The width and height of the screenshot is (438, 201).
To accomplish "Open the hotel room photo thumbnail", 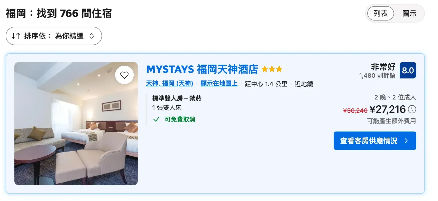I will tap(76, 124).
